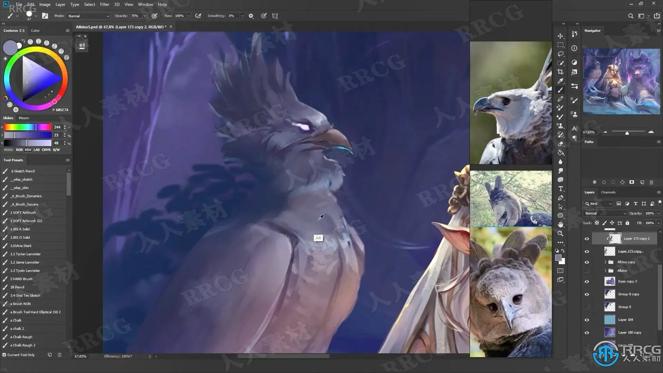Click the Navigator zoom slider handle
663x373 pixels.
(627, 133)
